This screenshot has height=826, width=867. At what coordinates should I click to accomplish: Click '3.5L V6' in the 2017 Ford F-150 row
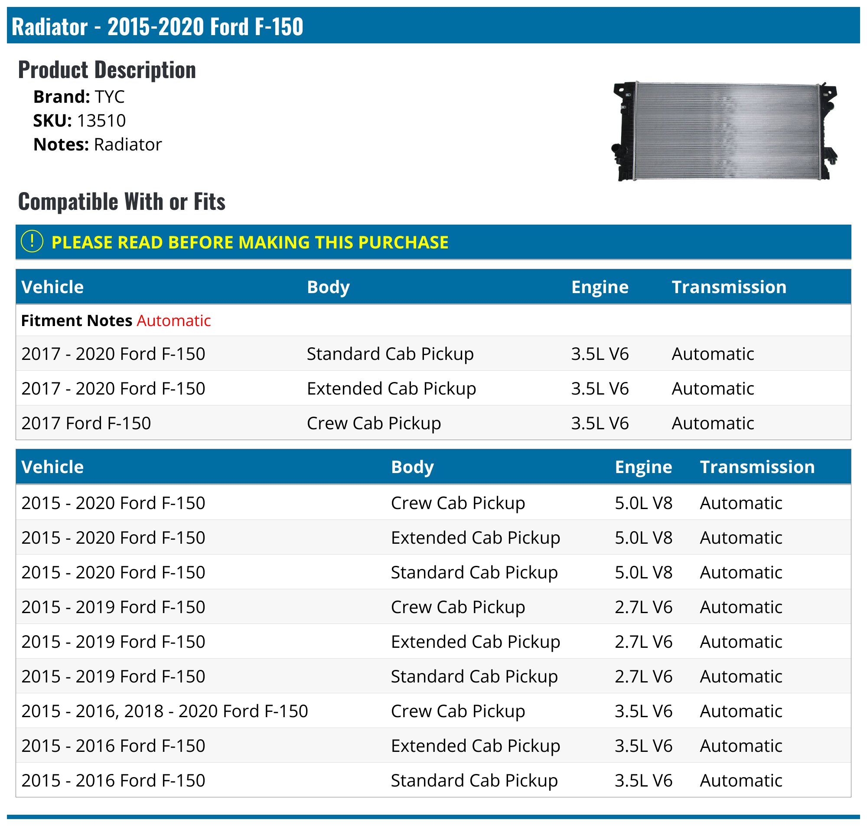(600, 423)
